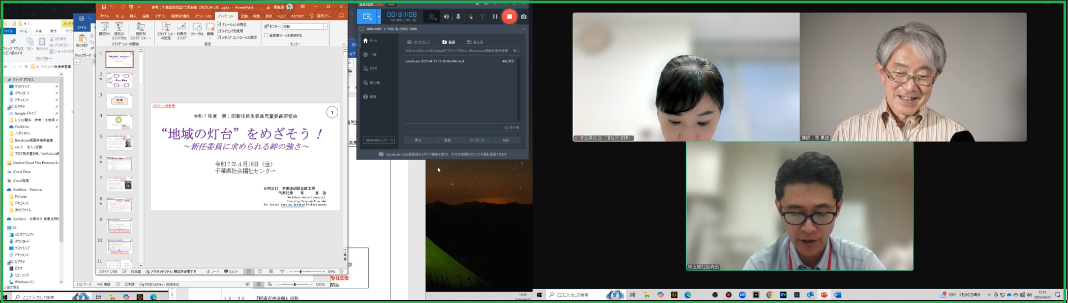
Task: Open the Acrobat tab in PowerPoint
Action: click(x=297, y=16)
